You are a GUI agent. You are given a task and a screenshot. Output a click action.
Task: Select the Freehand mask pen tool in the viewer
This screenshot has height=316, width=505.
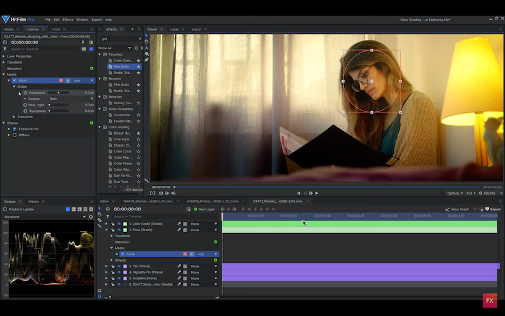[x=146, y=60]
